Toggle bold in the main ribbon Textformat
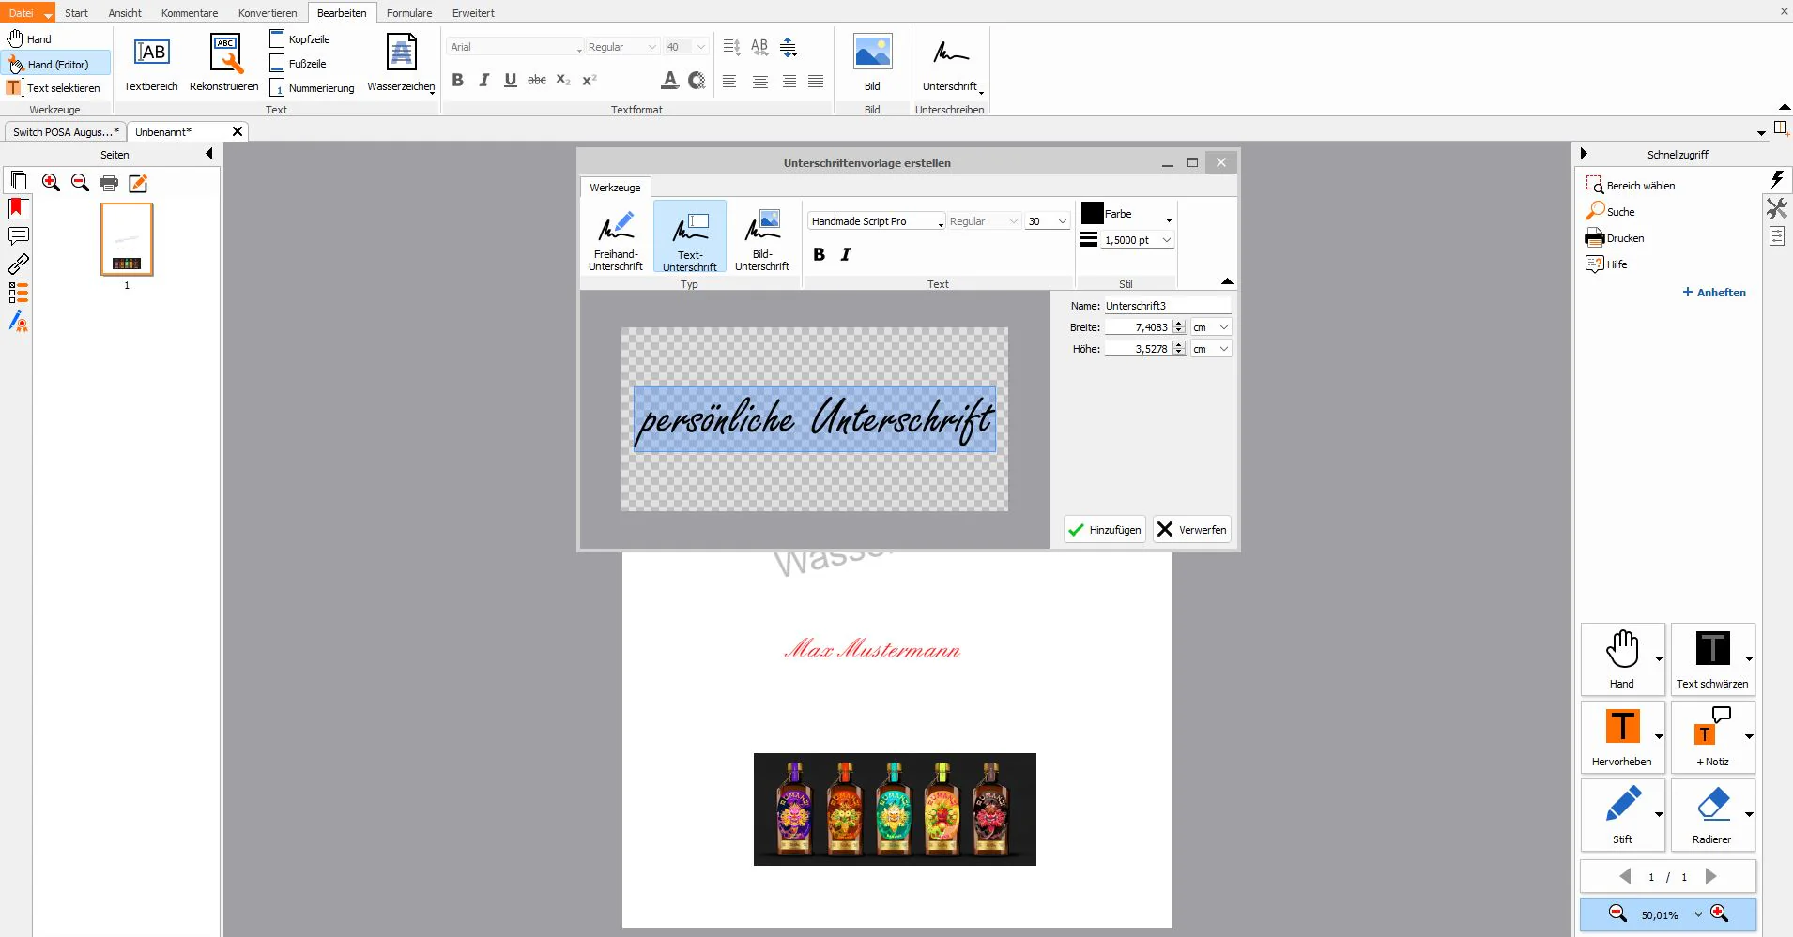Image resolution: width=1793 pixels, height=937 pixels. pos(458,81)
